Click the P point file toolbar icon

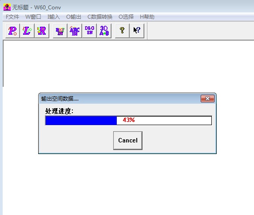(x=12, y=31)
